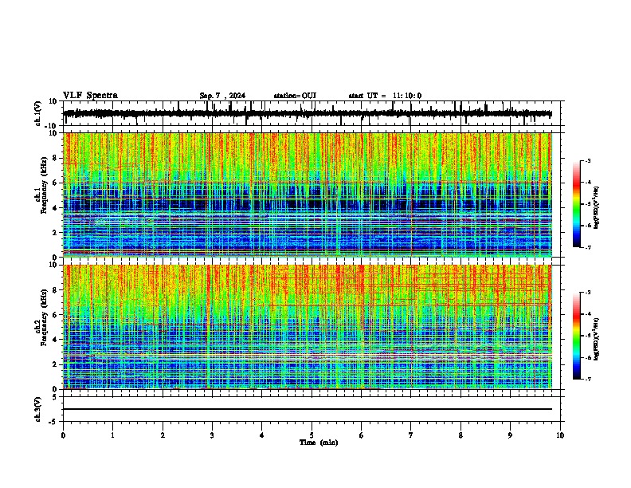631x488 pixels.
Task: Click the time axis tick label "9"
Action: (510, 435)
